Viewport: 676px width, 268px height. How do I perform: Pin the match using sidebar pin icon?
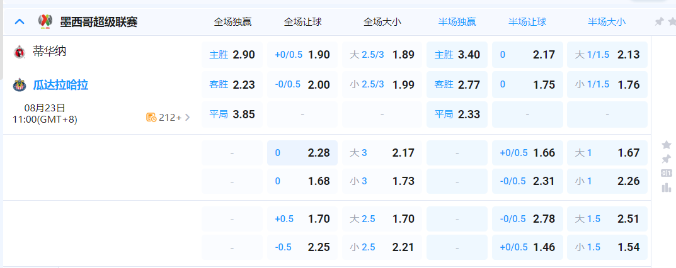point(666,159)
